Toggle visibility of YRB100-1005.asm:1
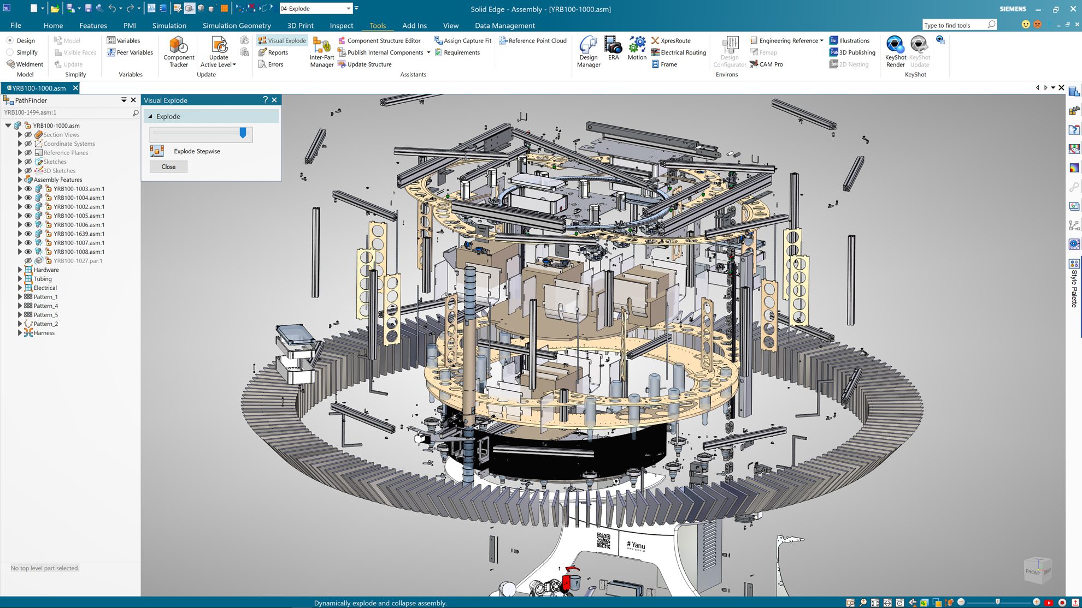Viewport: 1082px width, 608px height. tap(27, 215)
